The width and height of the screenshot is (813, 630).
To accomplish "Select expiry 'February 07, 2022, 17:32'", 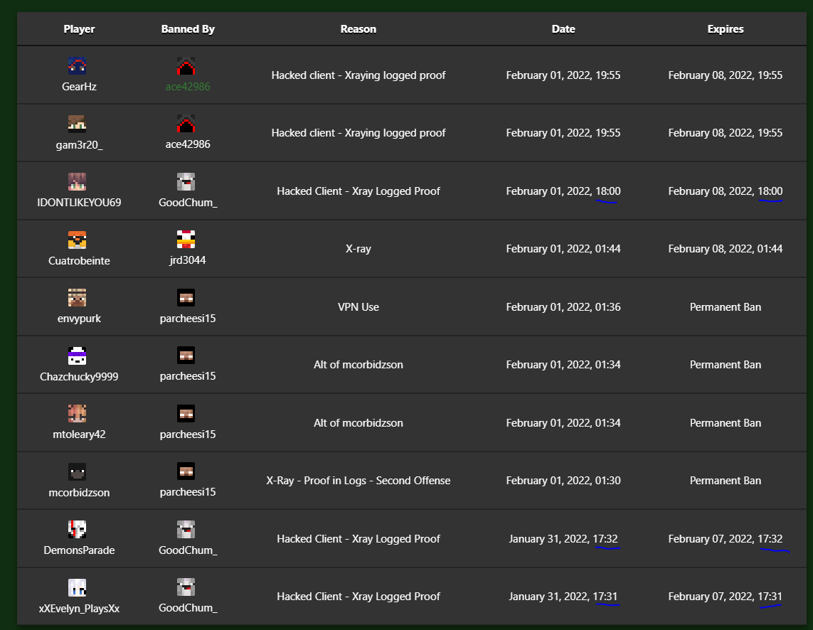I will [x=726, y=539].
